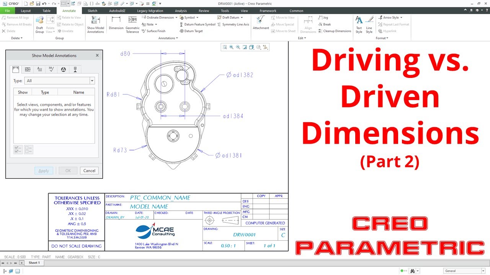
Task: Expand the Annotations group overflow
Action: 168,38
